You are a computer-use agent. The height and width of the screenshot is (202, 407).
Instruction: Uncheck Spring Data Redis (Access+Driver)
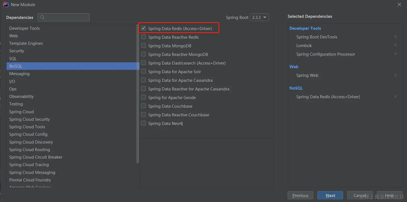(144, 28)
